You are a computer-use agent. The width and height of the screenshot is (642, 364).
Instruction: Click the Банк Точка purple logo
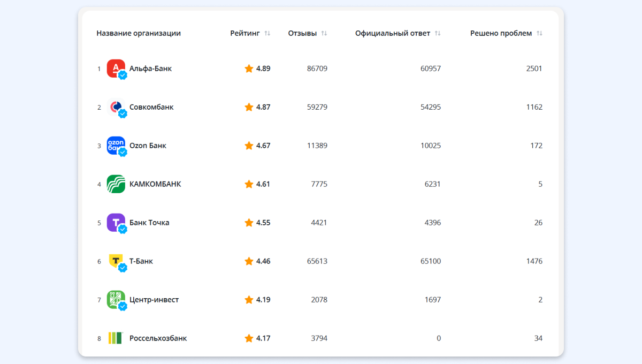click(116, 222)
